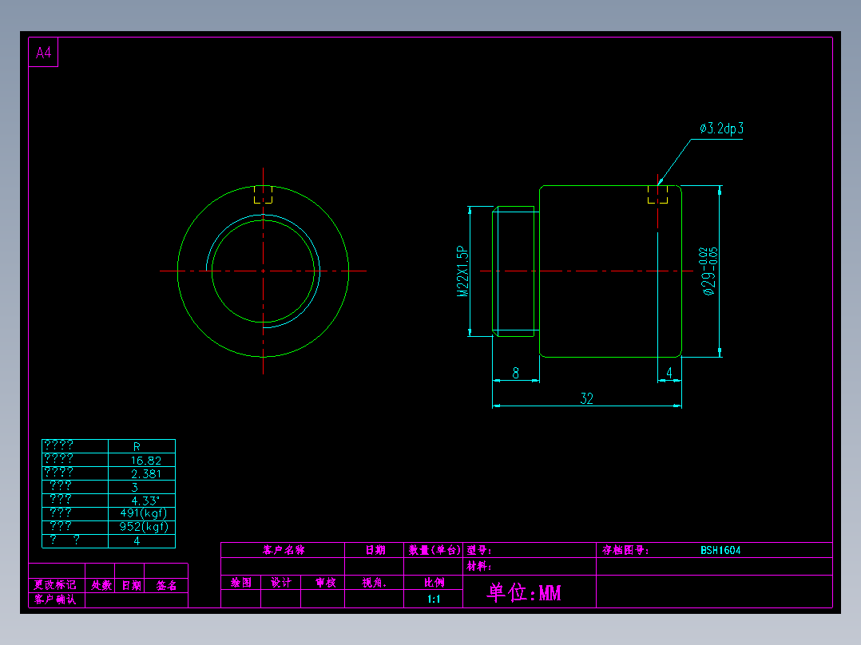Click the 处数 revision cell
861x645 pixels.
[x=101, y=585]
